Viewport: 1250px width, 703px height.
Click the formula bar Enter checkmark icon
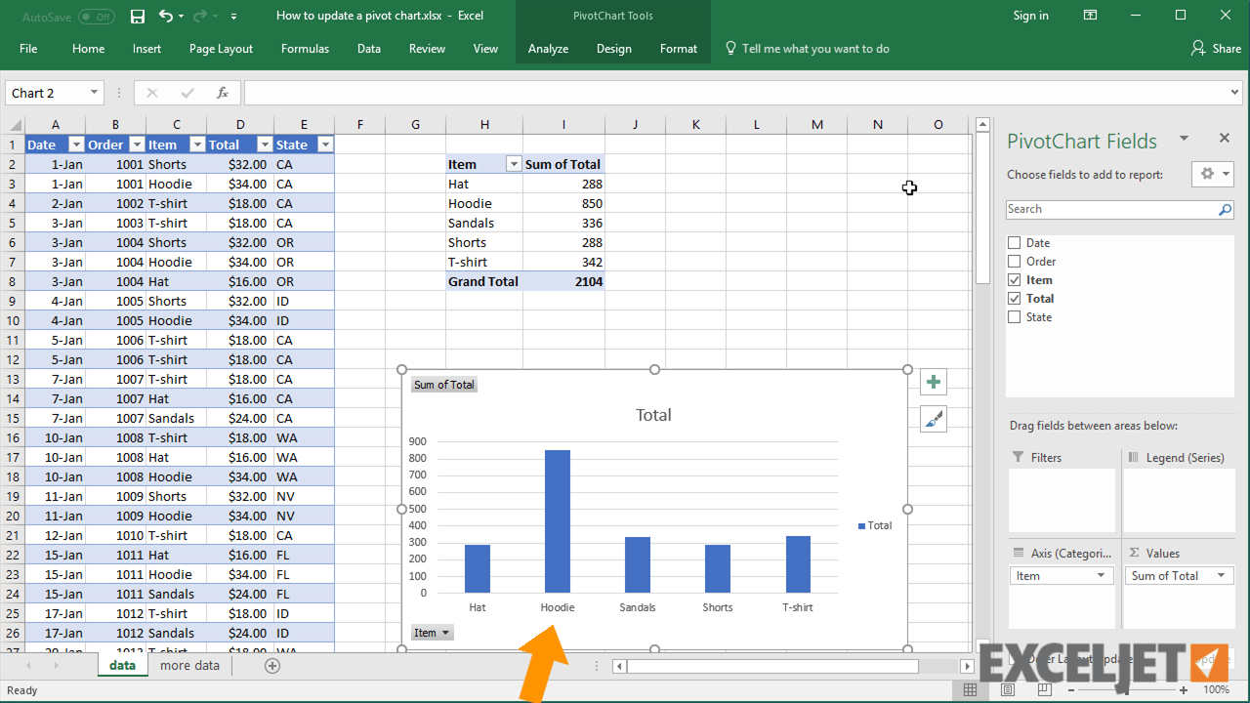pos(187,93)
